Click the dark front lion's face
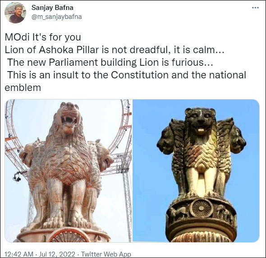Viewport: 266px width, 258px height. coord(201,121)
